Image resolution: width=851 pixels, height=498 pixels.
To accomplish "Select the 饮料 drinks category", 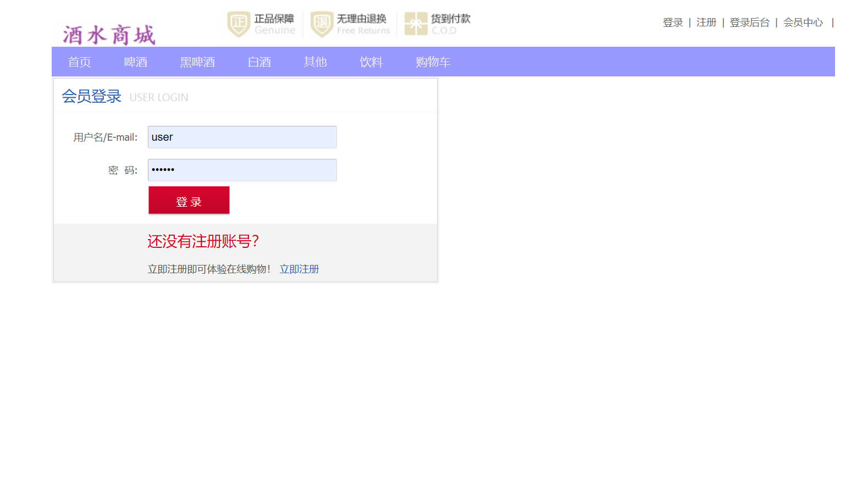I will [371, 62].
